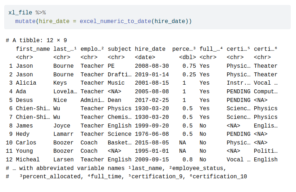Image resolution: width=296 pixels, height=192 pixels.
Task: Click Hedy in row 9
Action: pos(23,134)
